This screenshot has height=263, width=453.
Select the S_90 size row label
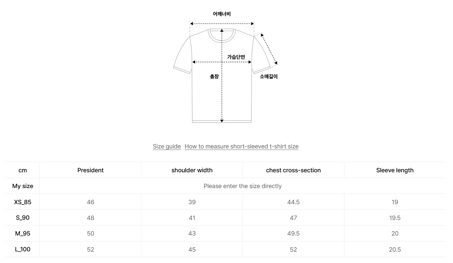[x=23, y=218]
